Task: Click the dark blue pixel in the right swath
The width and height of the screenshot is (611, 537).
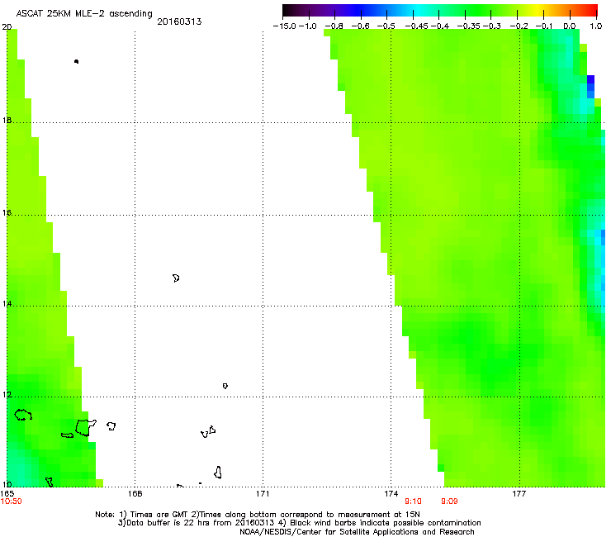Action: click(x=590, y=79)
